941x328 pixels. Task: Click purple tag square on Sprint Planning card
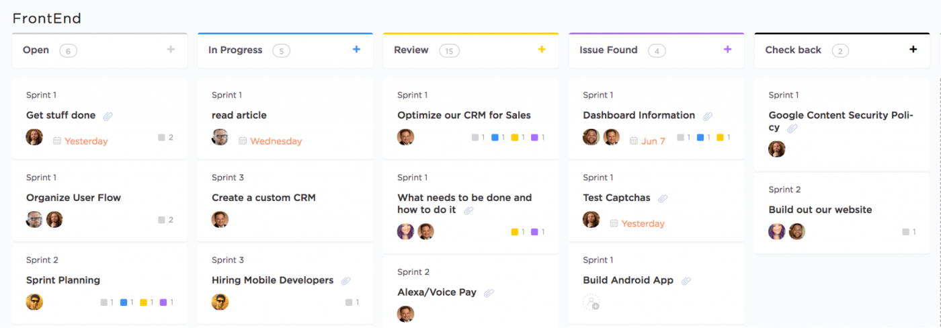point(163,302)
